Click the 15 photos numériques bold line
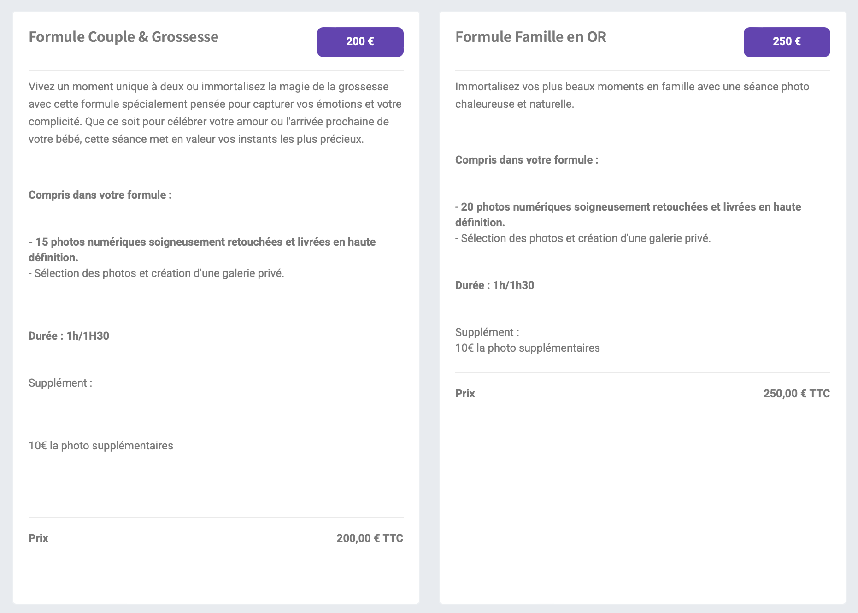Screen dimensions: 858x613 click(x=202, y=249)
